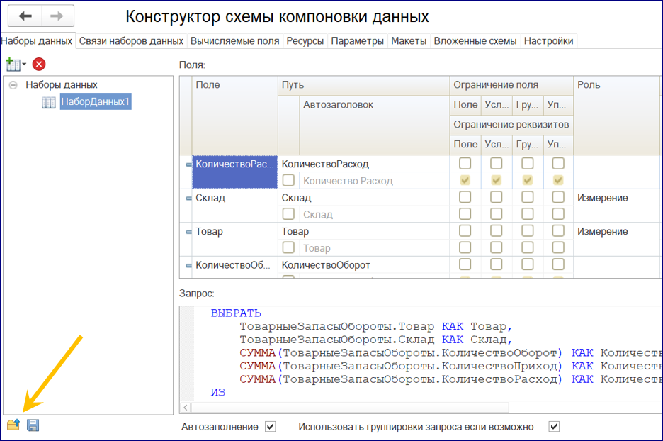Collapse the Наборы данных tree node
The height and width of the screenshot is (441, 663).
tap(13, 85)
